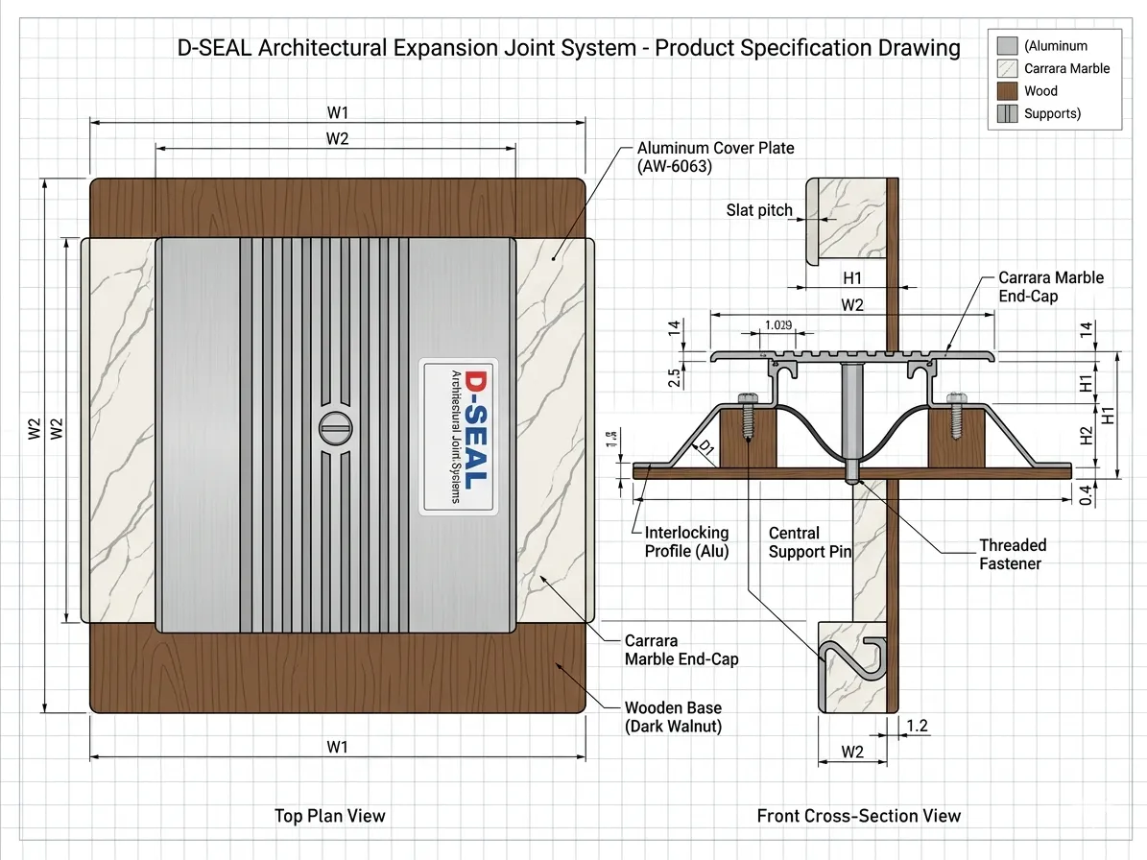Image resolution: width=1147 pixels, height=860 pixels.
Task: Click the 'Carrara Marble End-Cap' callout above 'Wooden Base'
Action: click(681, 650)
